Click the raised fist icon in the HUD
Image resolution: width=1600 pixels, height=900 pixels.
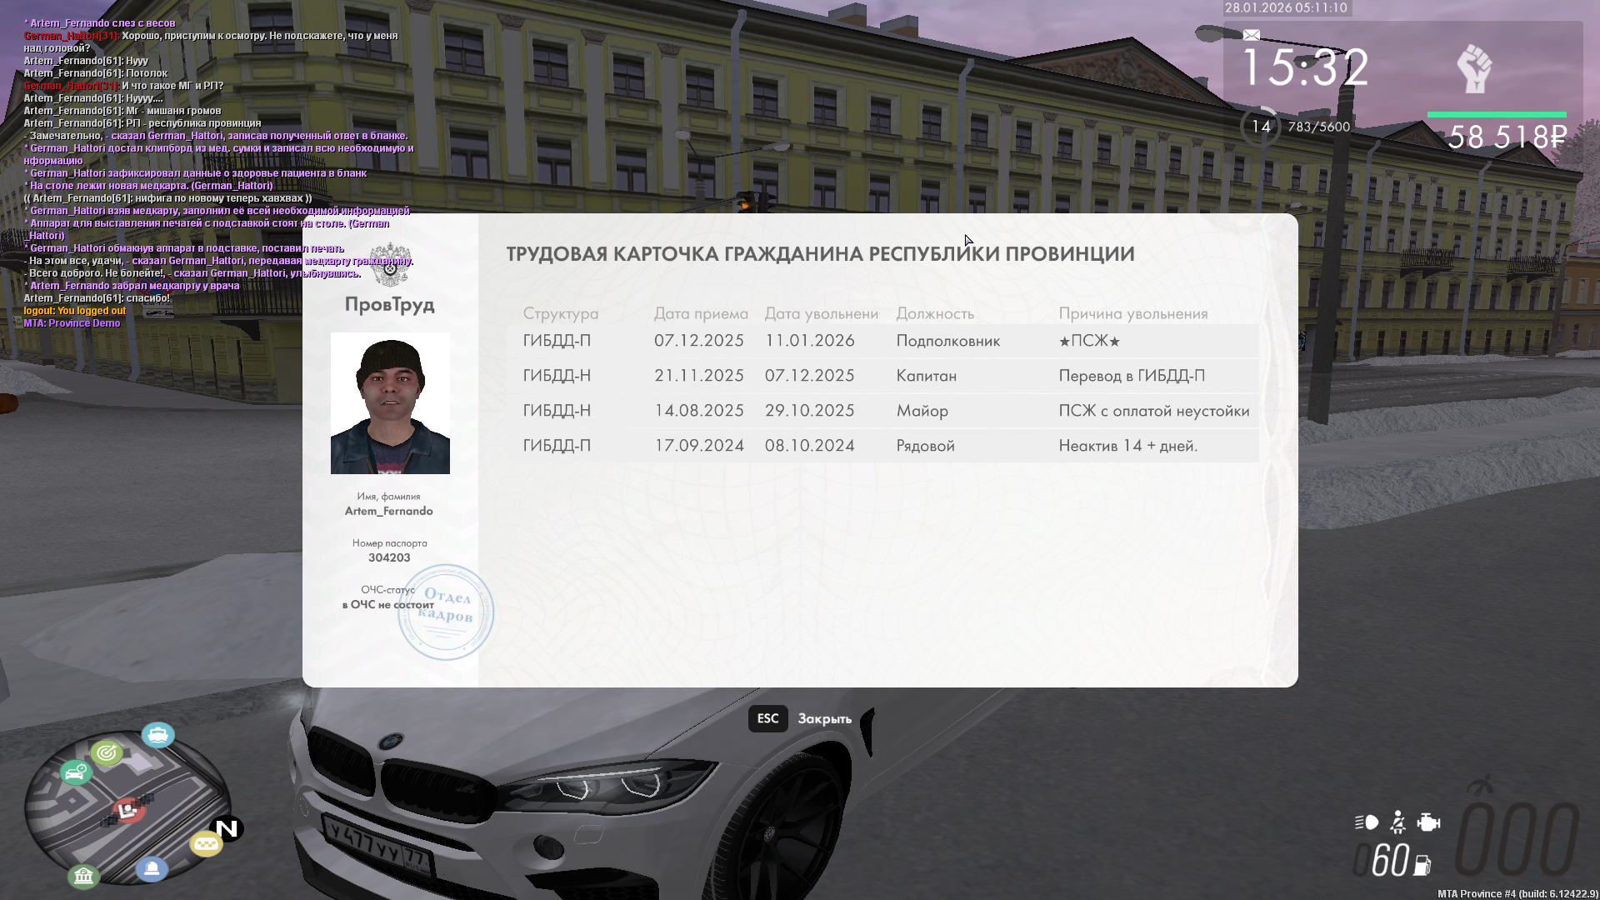(1474, 69)
